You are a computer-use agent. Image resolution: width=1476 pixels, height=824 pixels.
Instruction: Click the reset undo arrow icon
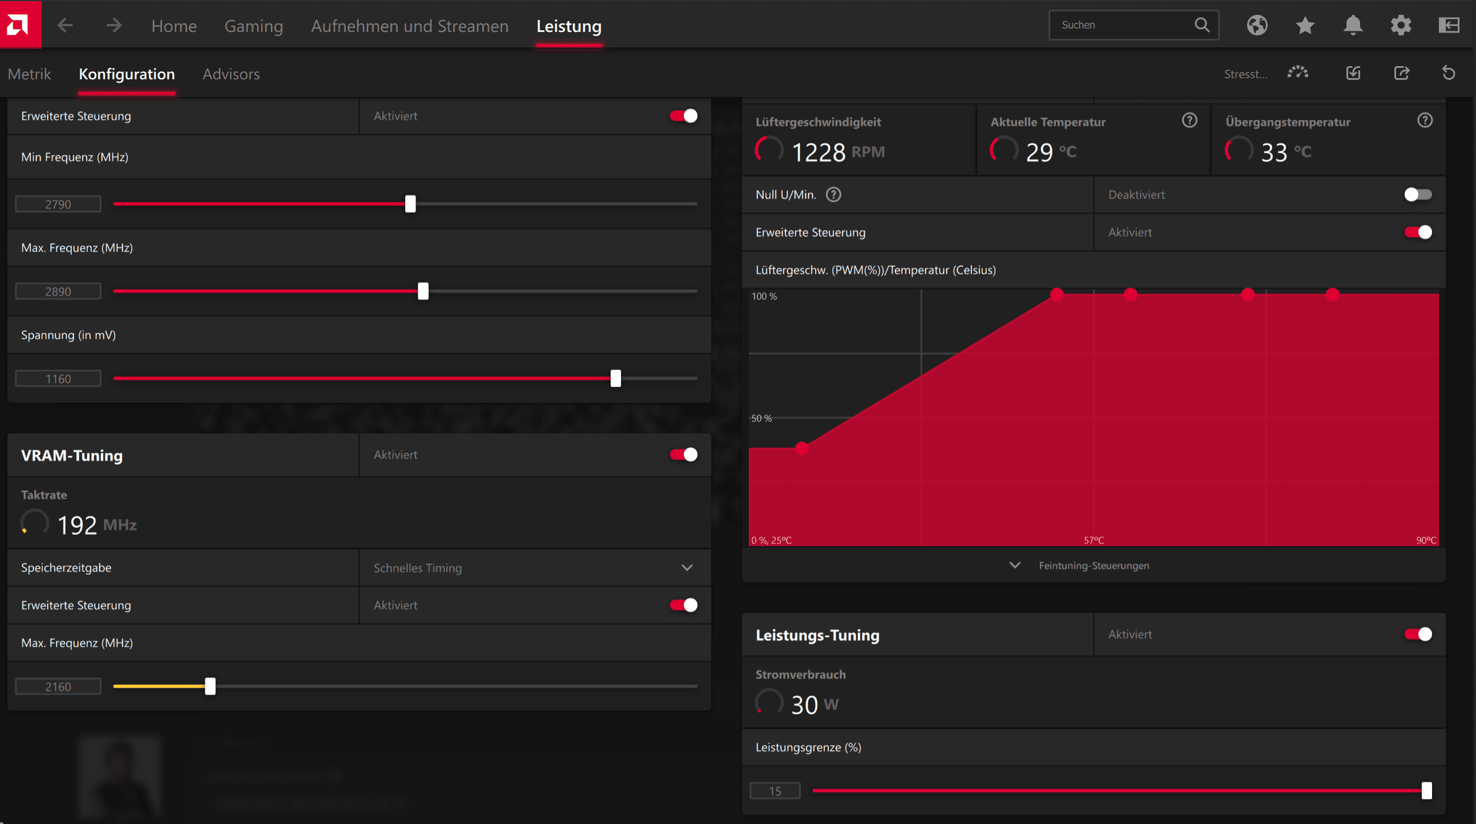(x=1449, y=73)
